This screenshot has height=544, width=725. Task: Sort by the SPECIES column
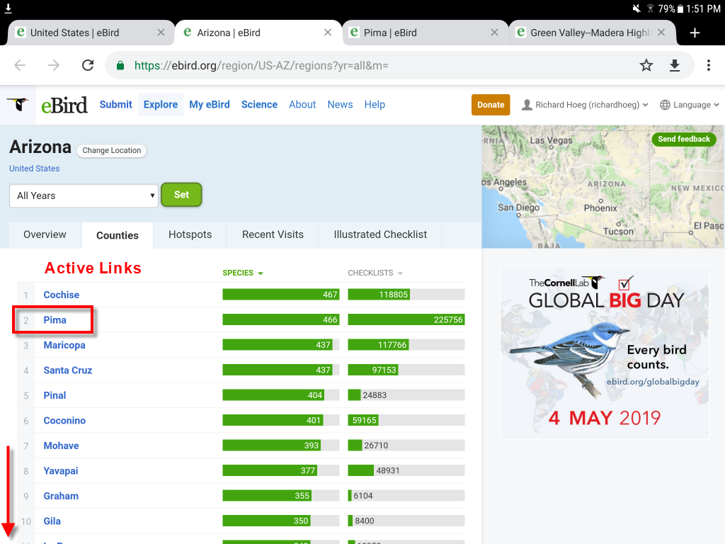click(243, 273)
